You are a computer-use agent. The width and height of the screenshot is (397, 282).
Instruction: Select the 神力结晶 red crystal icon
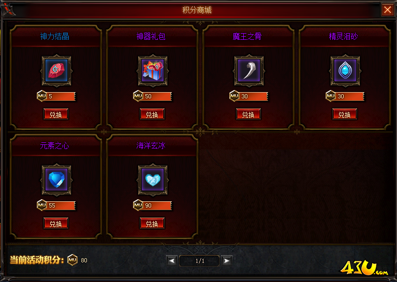point(56,70)
